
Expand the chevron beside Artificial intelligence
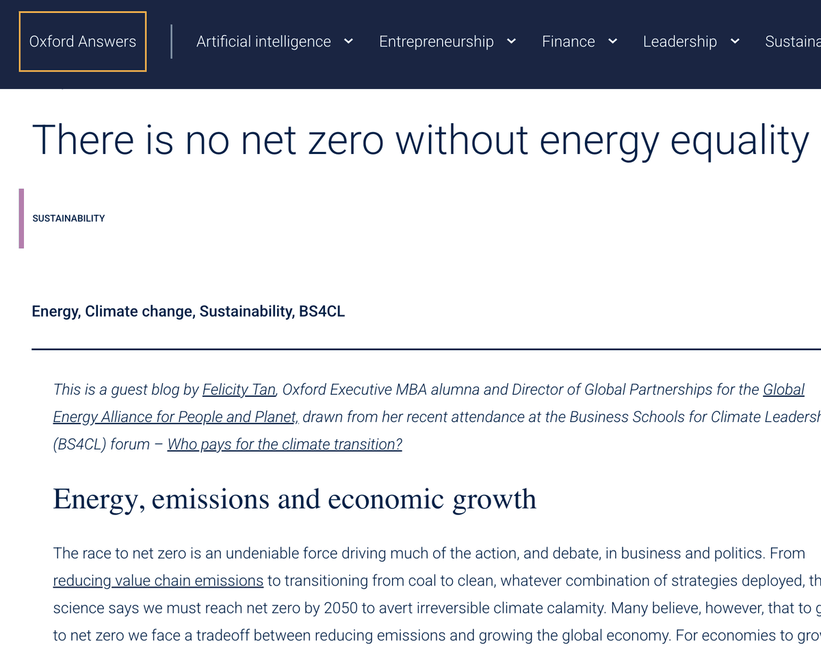coord(348,42)
